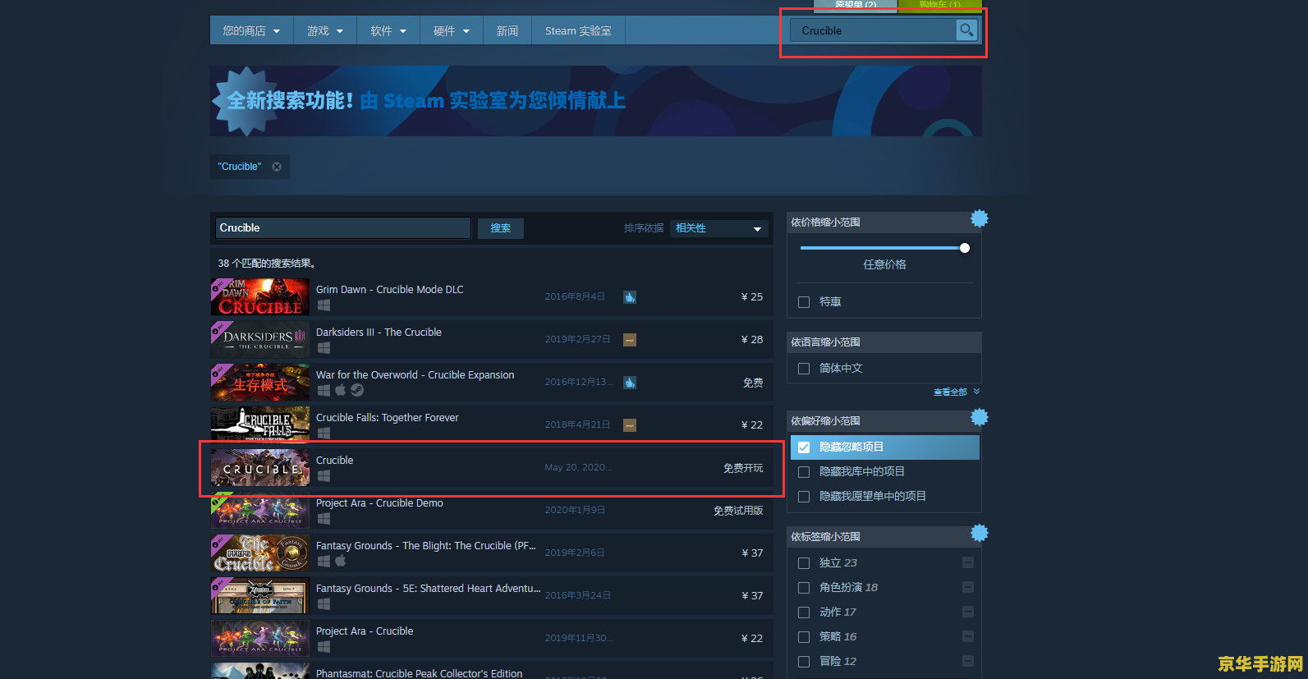1308x679 pixels.
Task: Click the price range slider handle
Action: click(965, 248)
